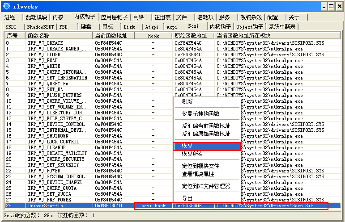Click the Hook column header
345x222 pixels.
(153, 35)
